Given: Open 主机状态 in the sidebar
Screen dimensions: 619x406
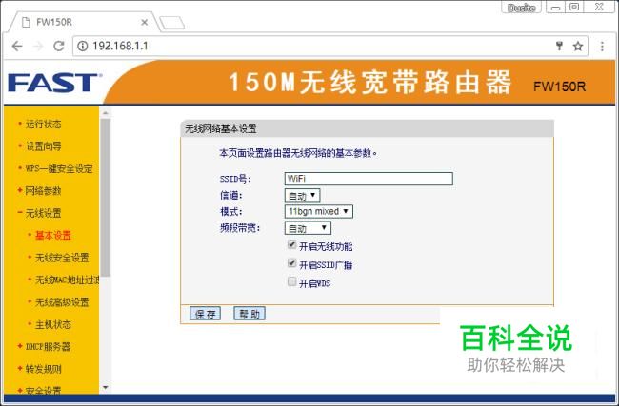Looking at the screenshot, I should [53, 324].
